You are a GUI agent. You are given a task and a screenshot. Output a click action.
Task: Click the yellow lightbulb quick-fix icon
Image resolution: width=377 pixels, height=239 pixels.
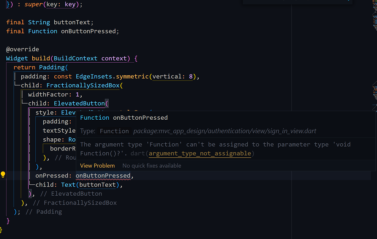[x=3, y=175]
